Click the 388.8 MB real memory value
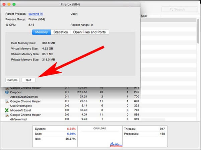Viewport: 201px width, 150px height. click(x=49, y=43)
